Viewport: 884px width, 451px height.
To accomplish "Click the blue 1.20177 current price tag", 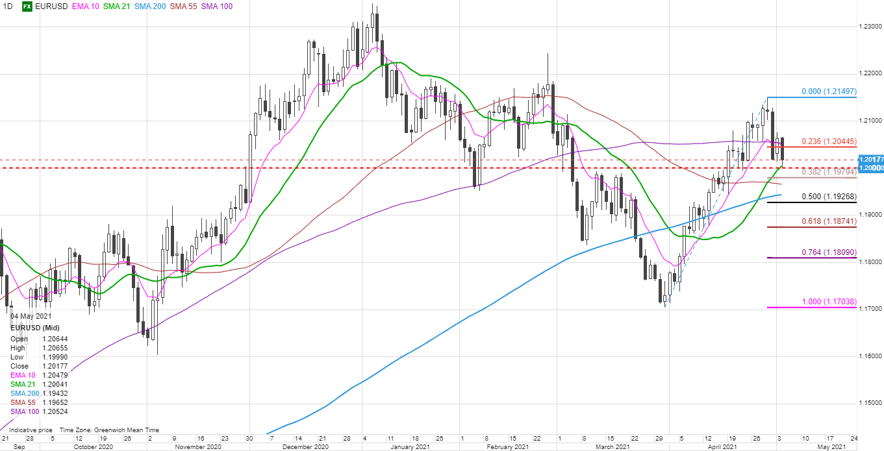I will pyautogui.click(x=870, y=159).
